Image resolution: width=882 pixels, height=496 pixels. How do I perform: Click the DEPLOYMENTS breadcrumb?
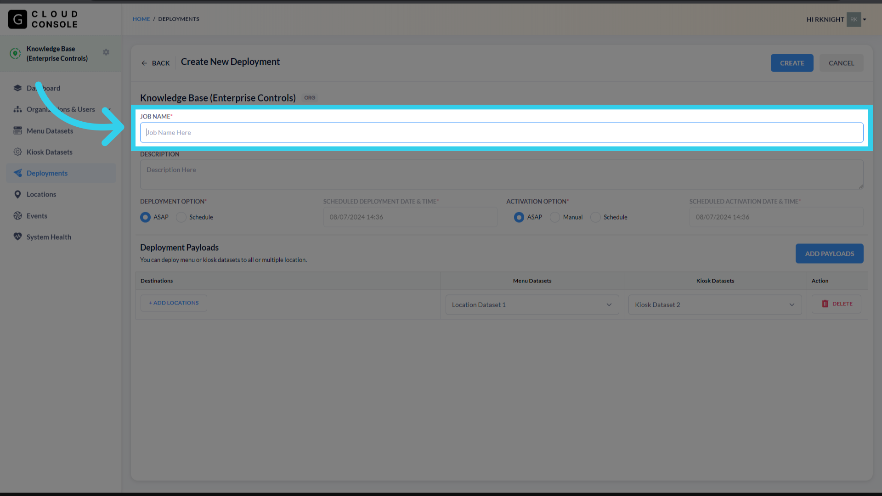179,19
